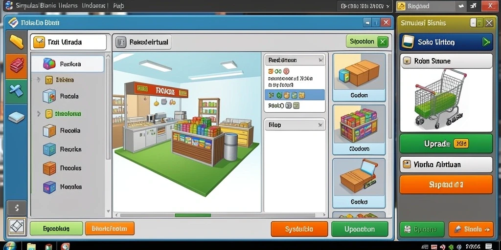Click the tree list vertical scrollbar thumb
This screenshot has width=501, height=250.
[108, 108]
